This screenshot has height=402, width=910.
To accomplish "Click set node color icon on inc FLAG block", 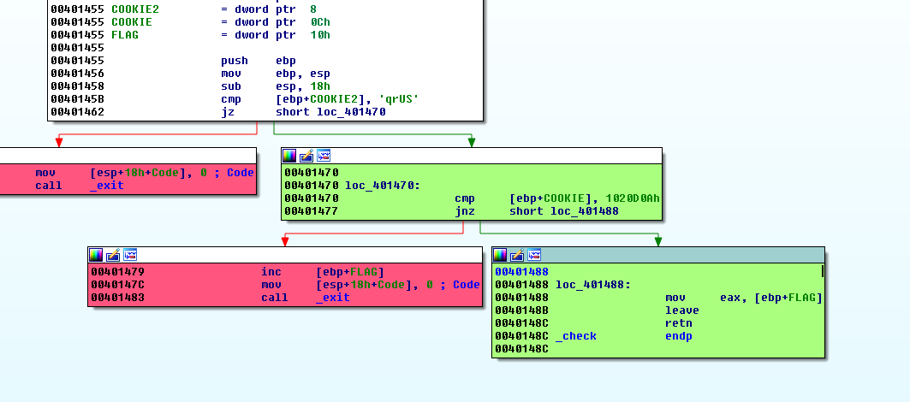I will (96, 255).
